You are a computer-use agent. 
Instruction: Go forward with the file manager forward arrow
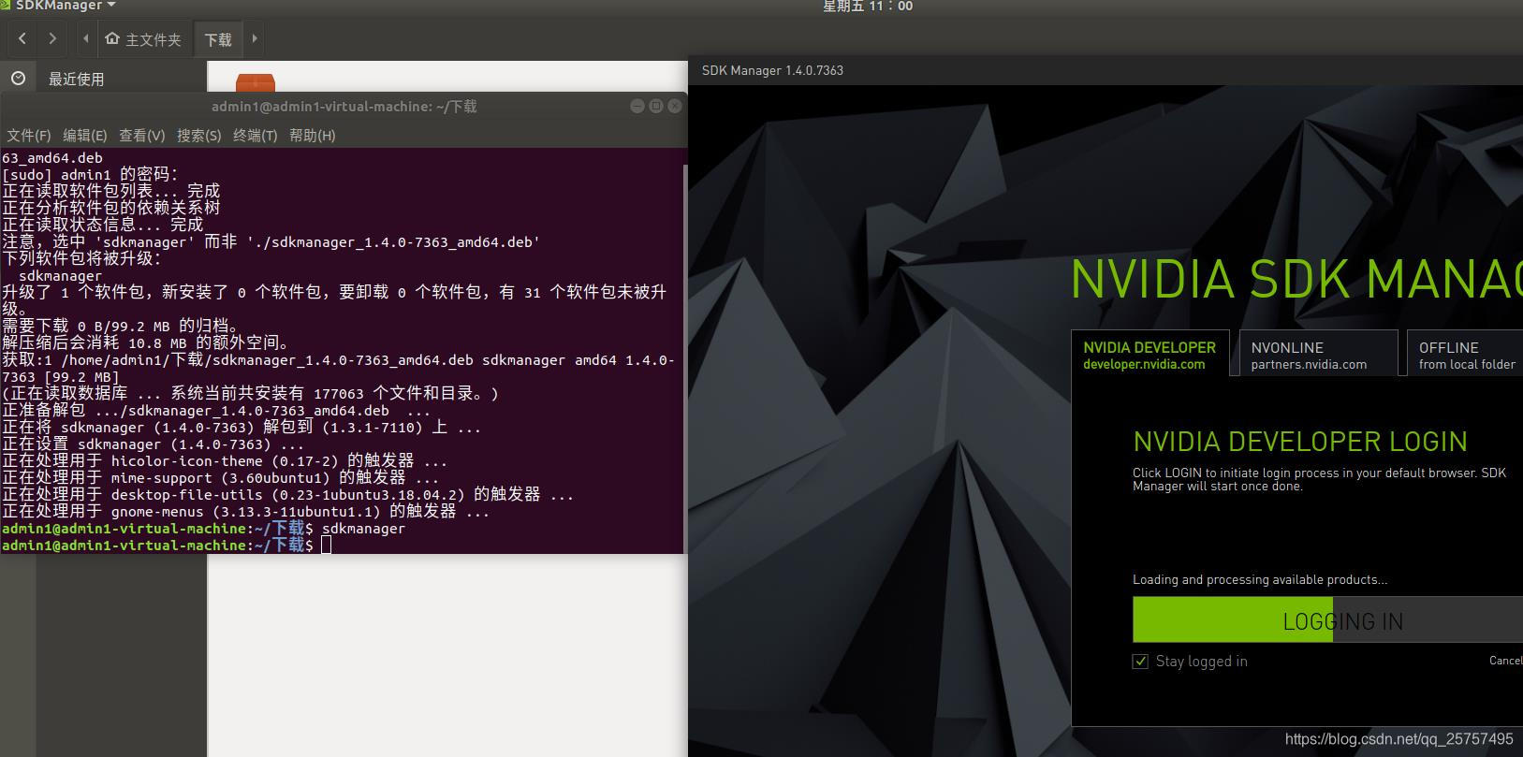pyautogui.click(x=52, y=38)
